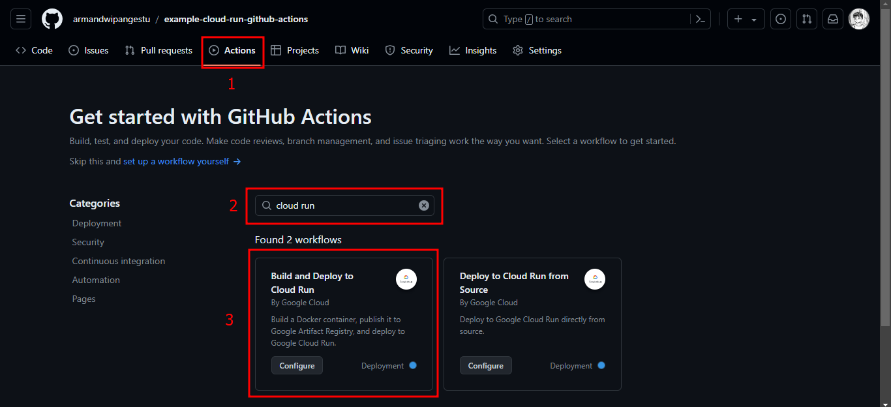Open the profile avatar menu
This screenshot has width=891, height=407.
pos(859,18)
